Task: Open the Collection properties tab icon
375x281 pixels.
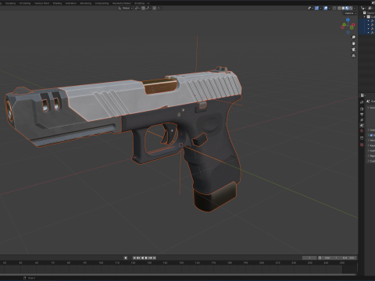Action: pos(362,138)
